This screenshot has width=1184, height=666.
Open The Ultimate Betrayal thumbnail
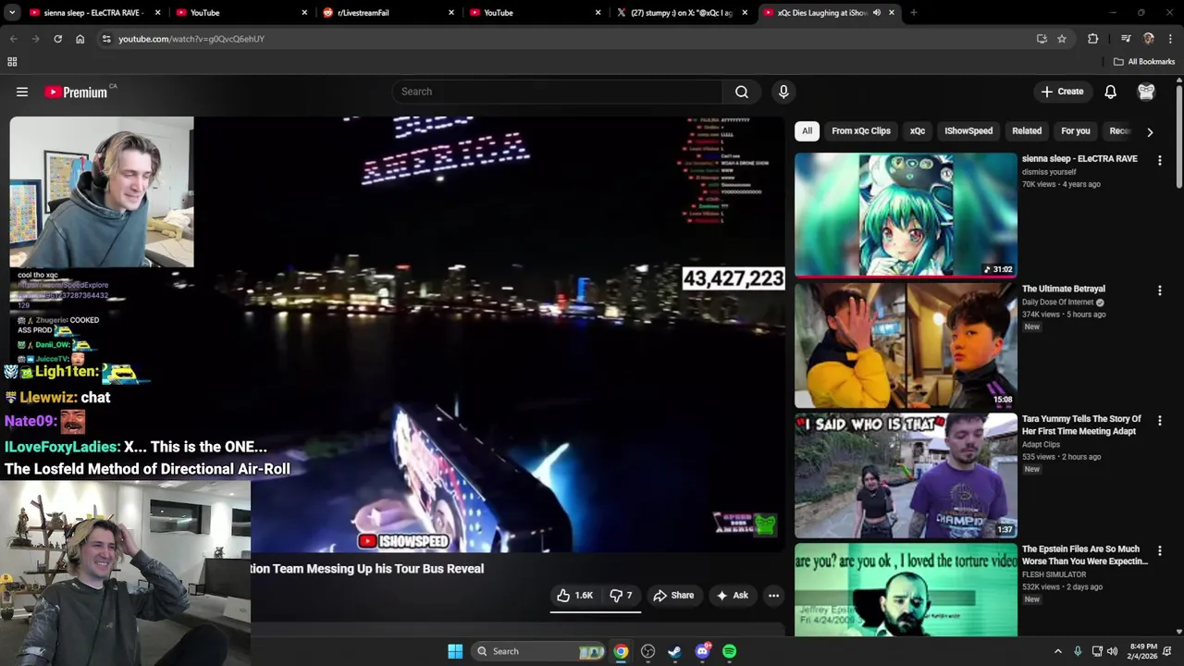(906, 346)
